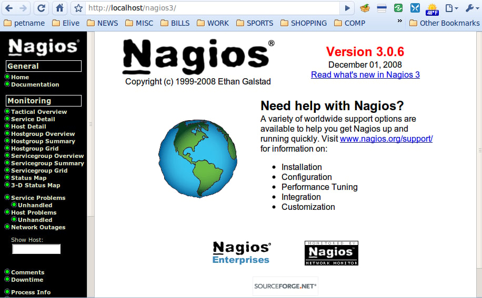
Task: Open the 3-D Status Map
Action: [x=36, y=186]
